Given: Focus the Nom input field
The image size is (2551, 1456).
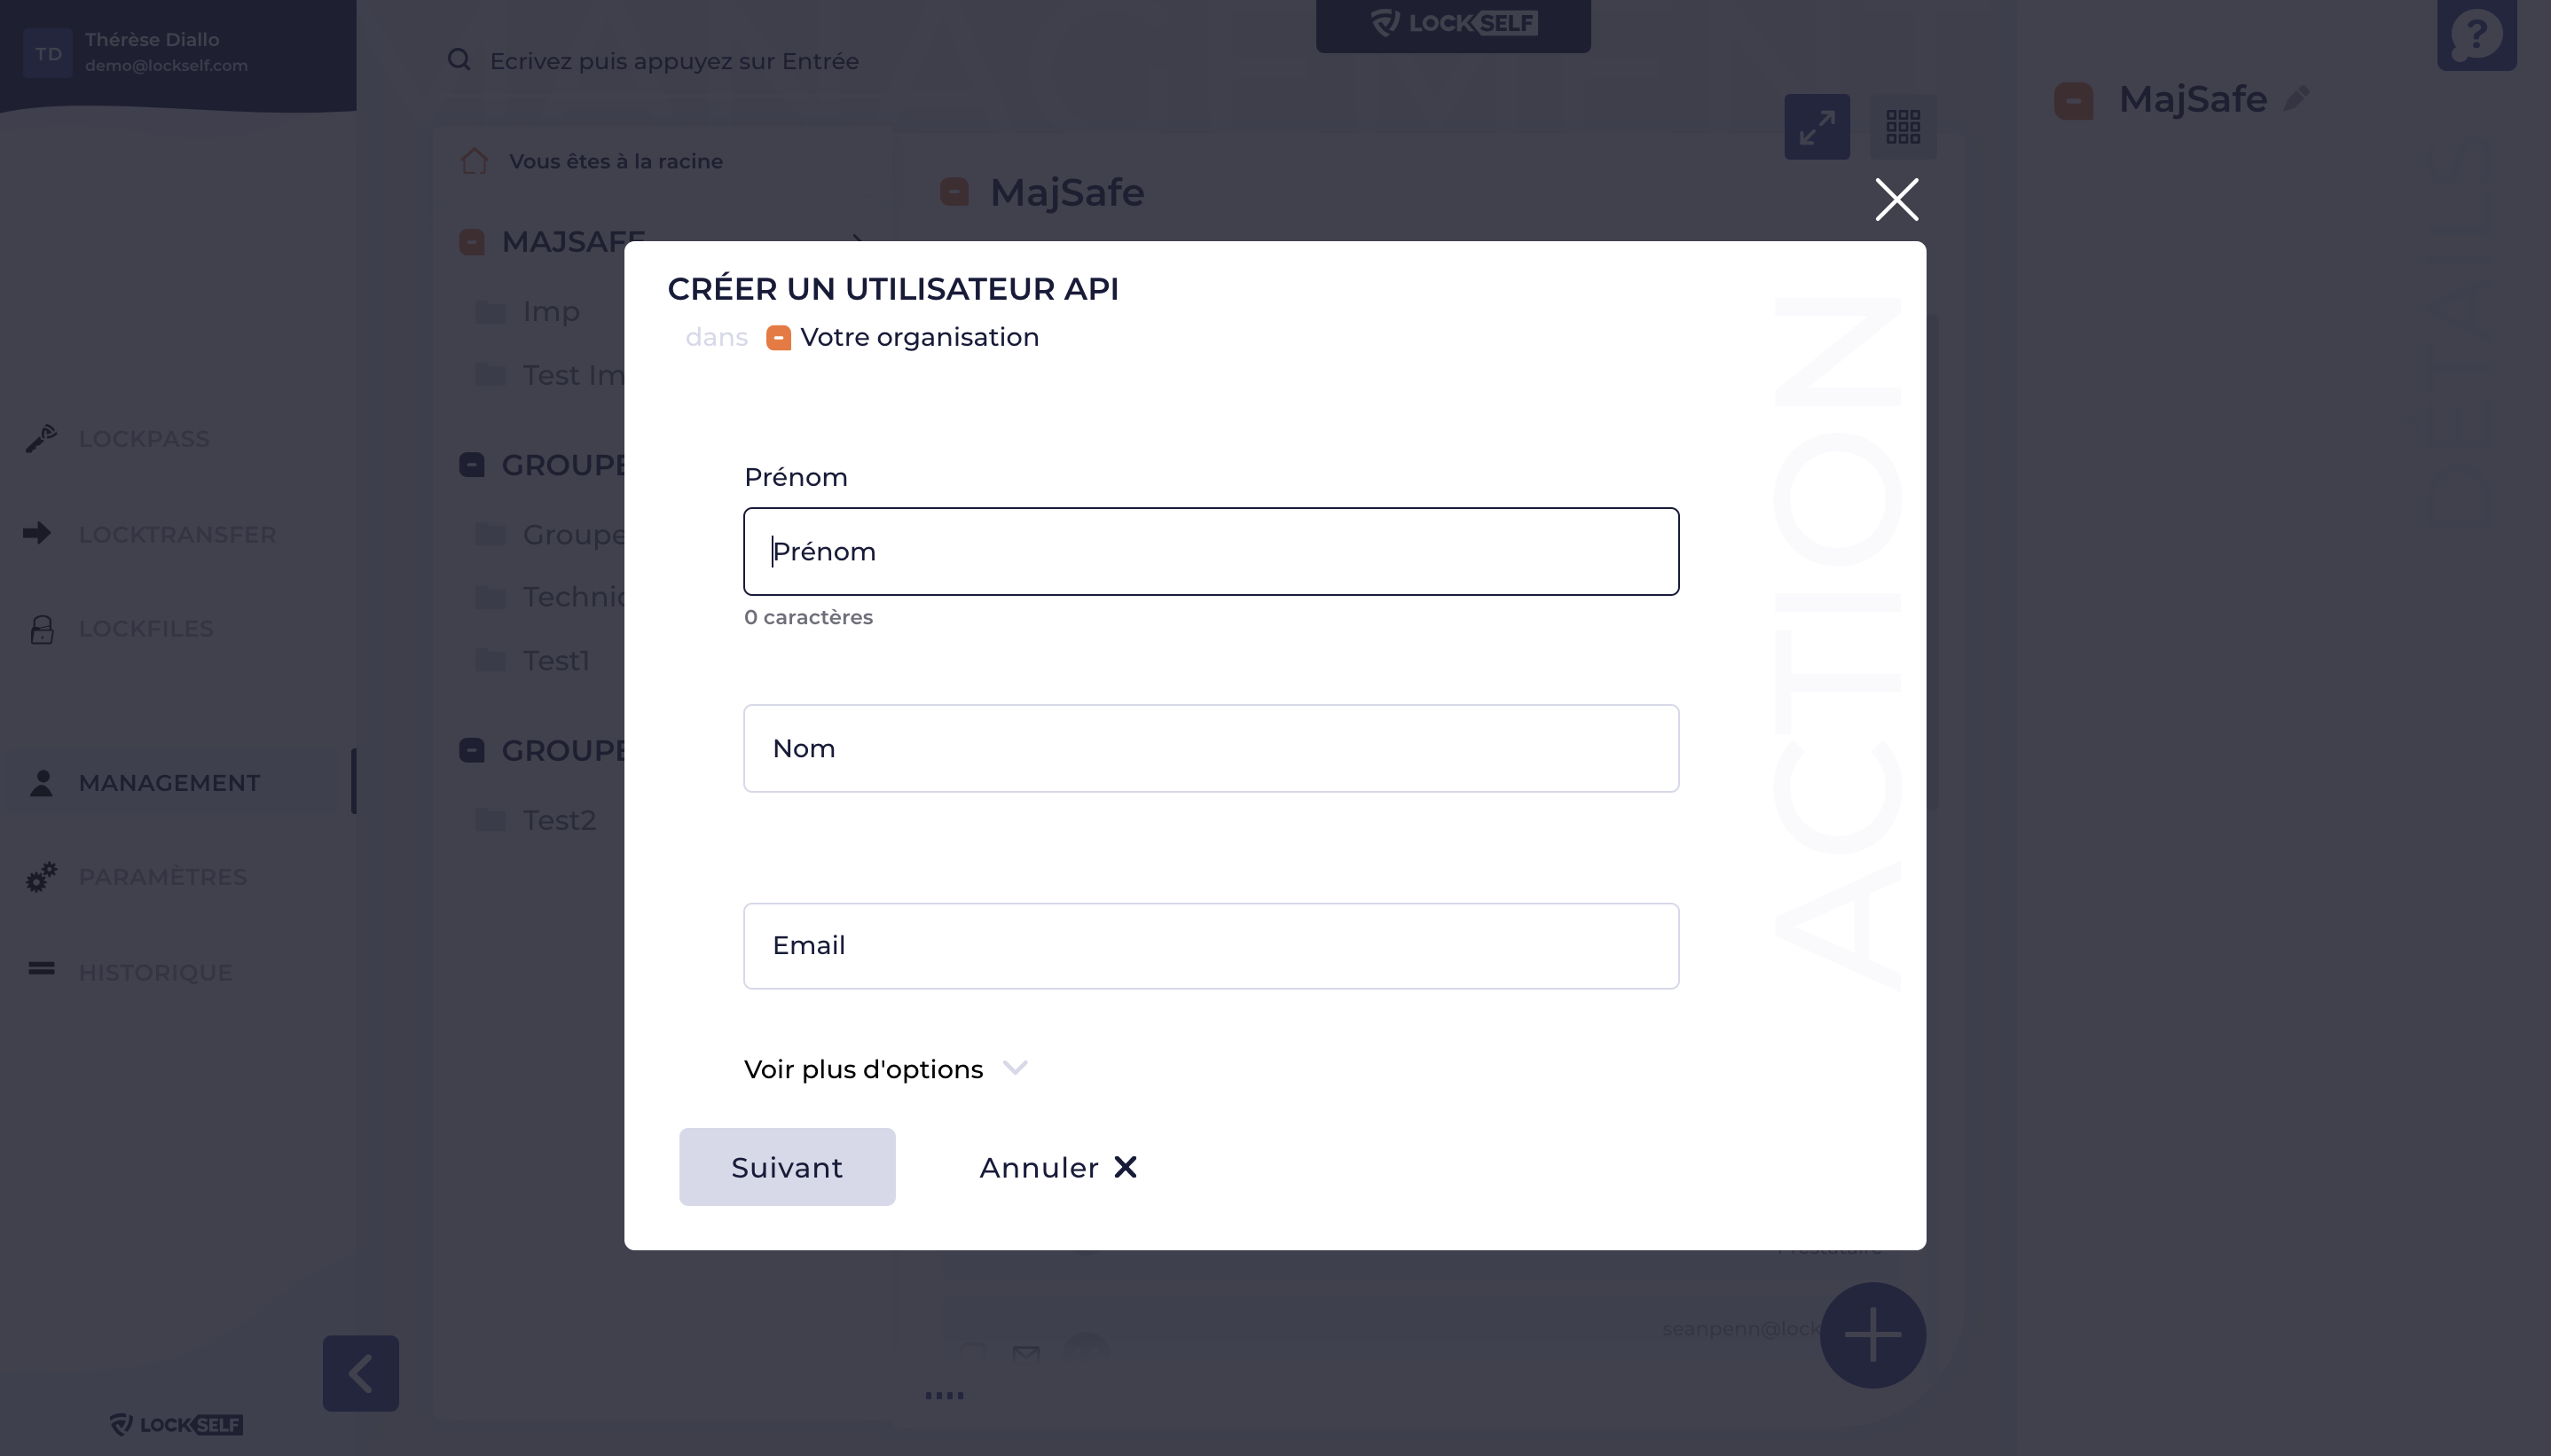Looking at the screenshot, I should point(1211,748).
